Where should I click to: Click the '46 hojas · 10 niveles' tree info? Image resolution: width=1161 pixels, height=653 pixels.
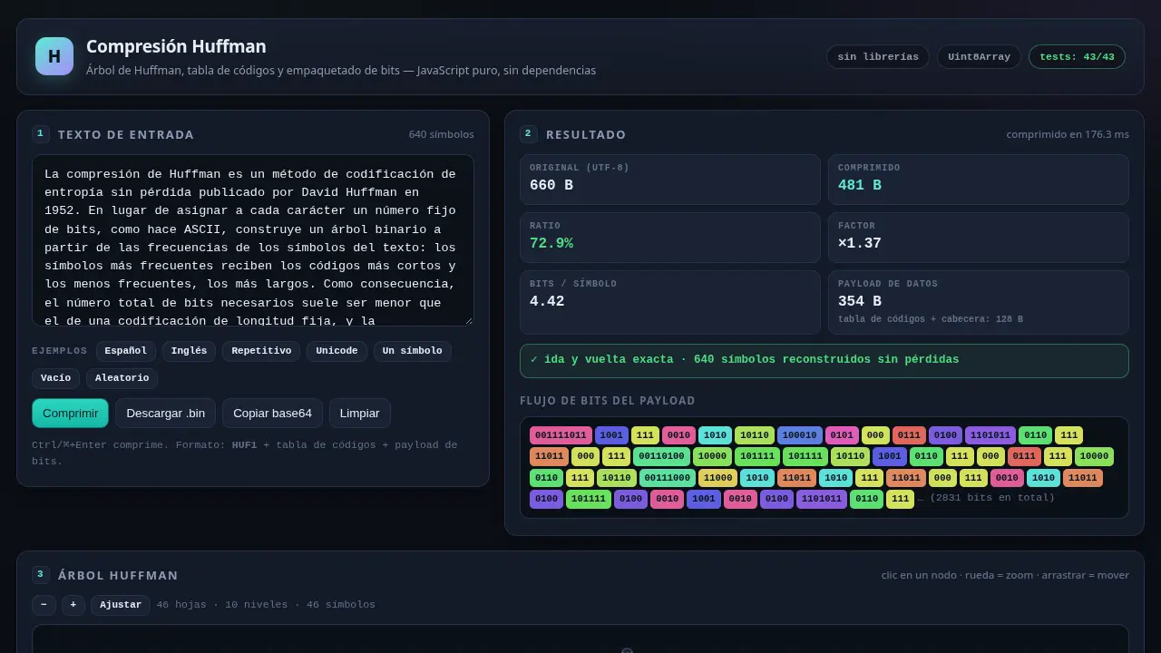point(266,605)
